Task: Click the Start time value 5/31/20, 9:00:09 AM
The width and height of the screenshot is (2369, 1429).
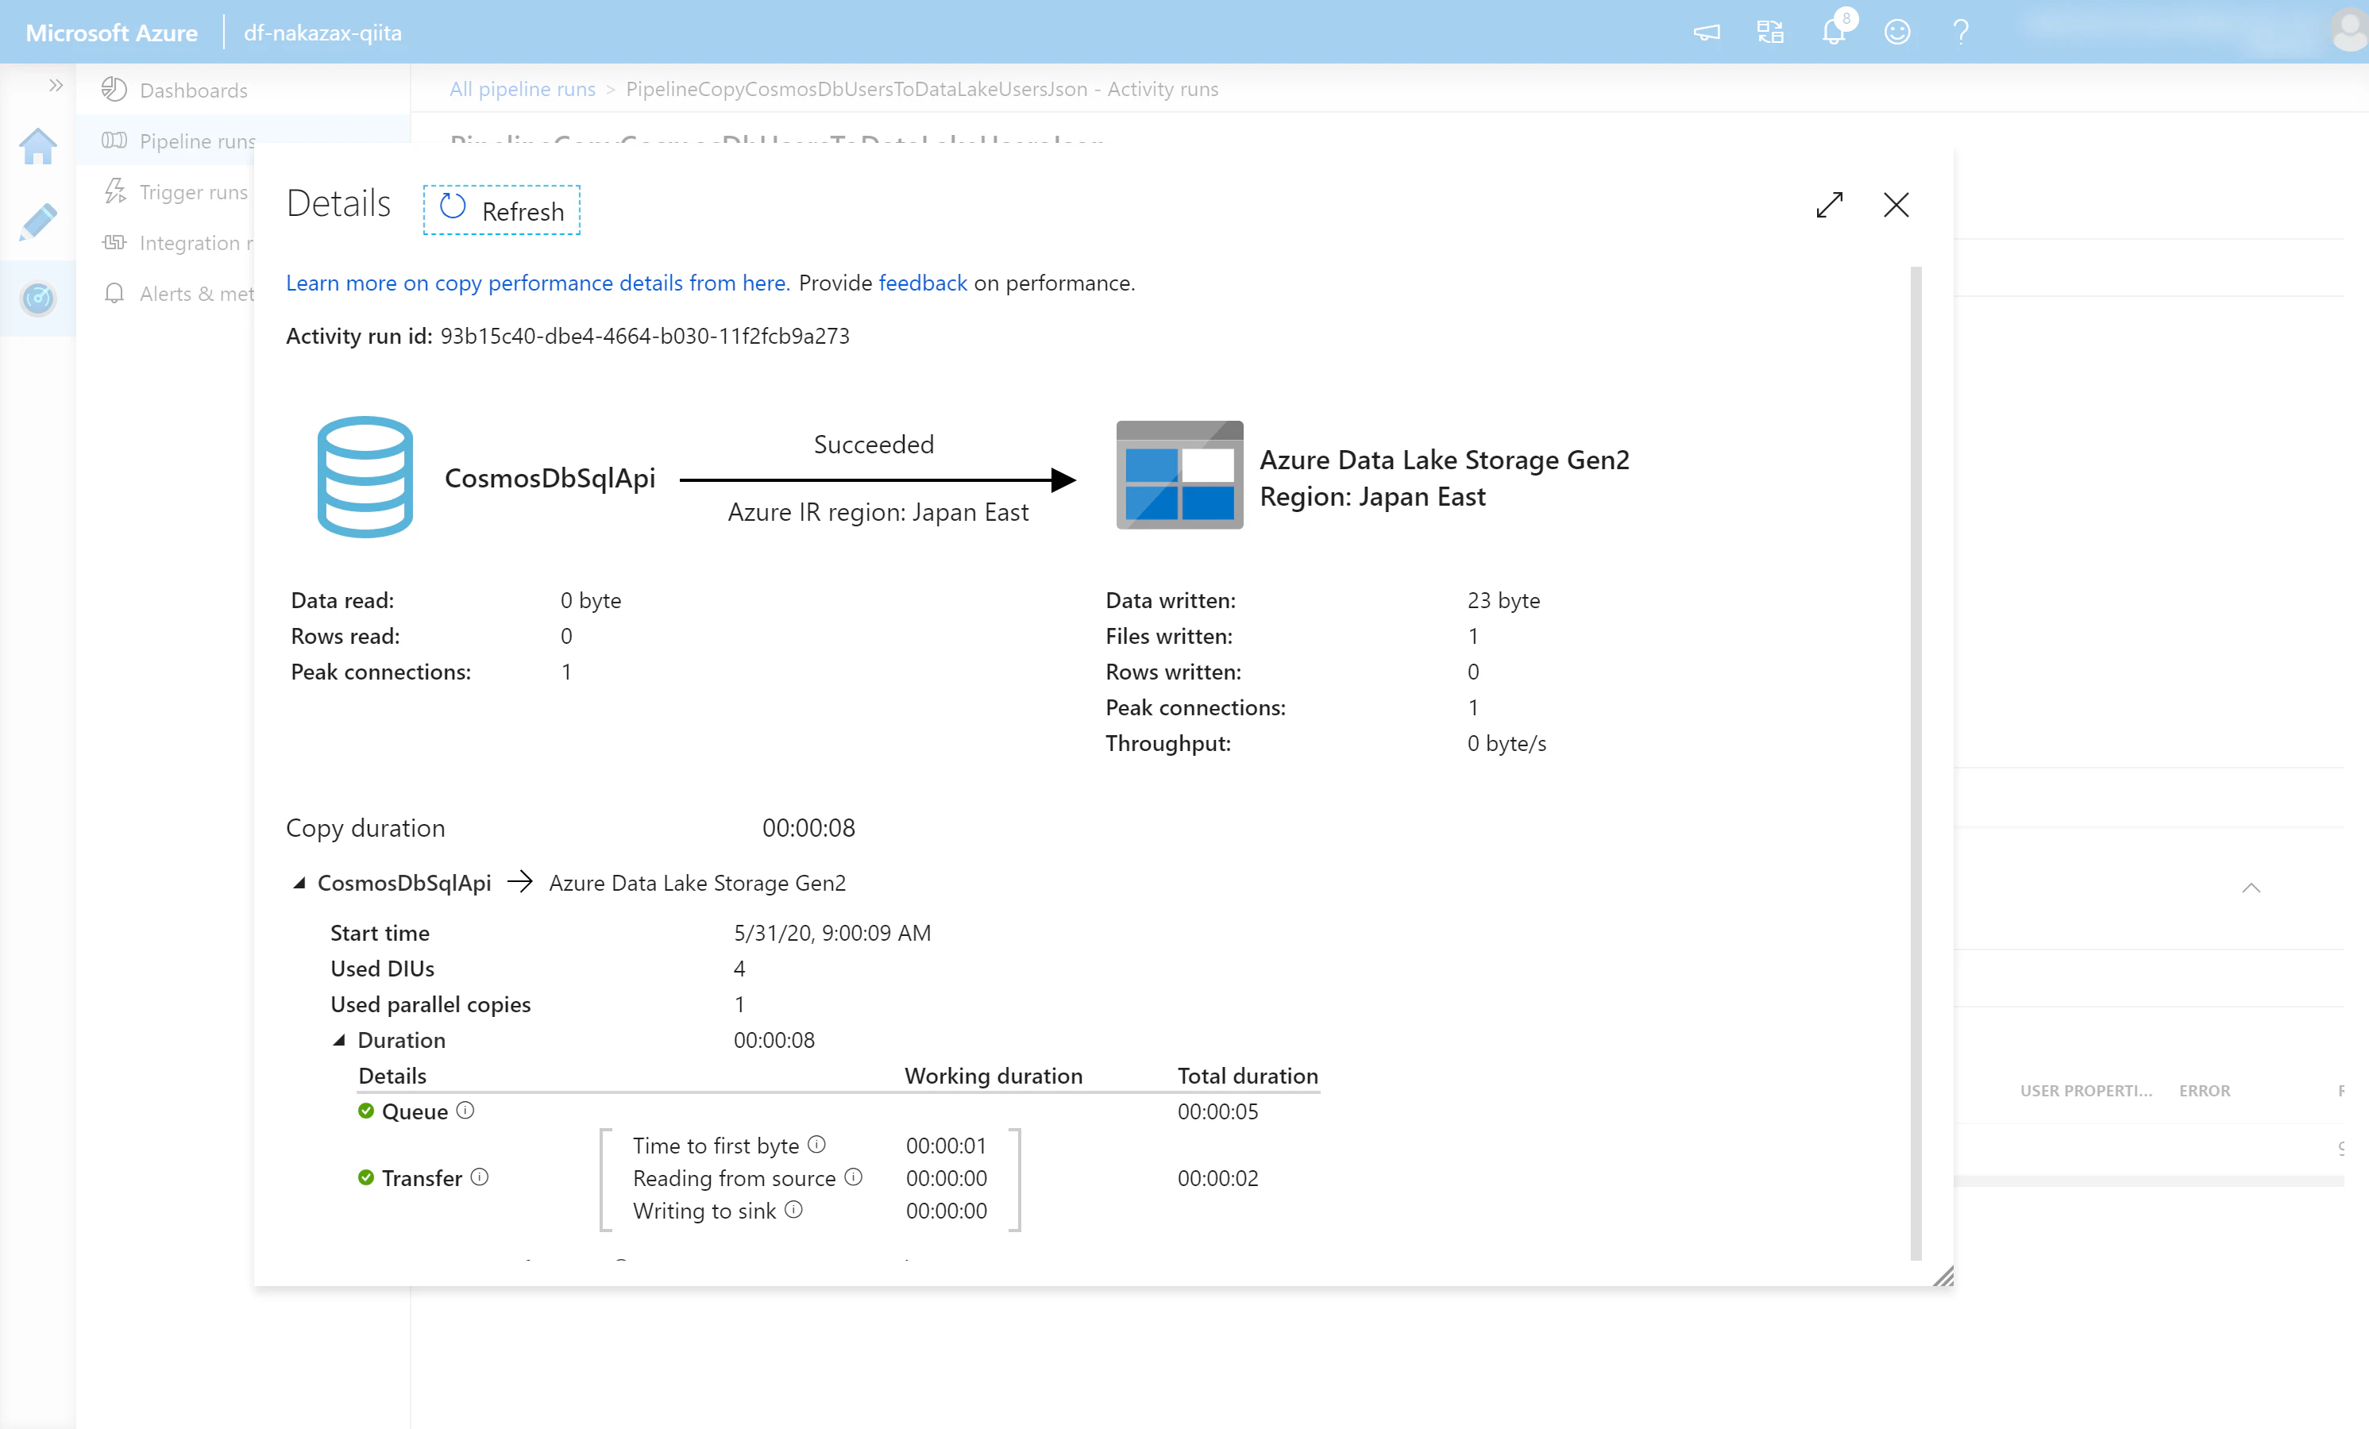Action: click(832, 932)
